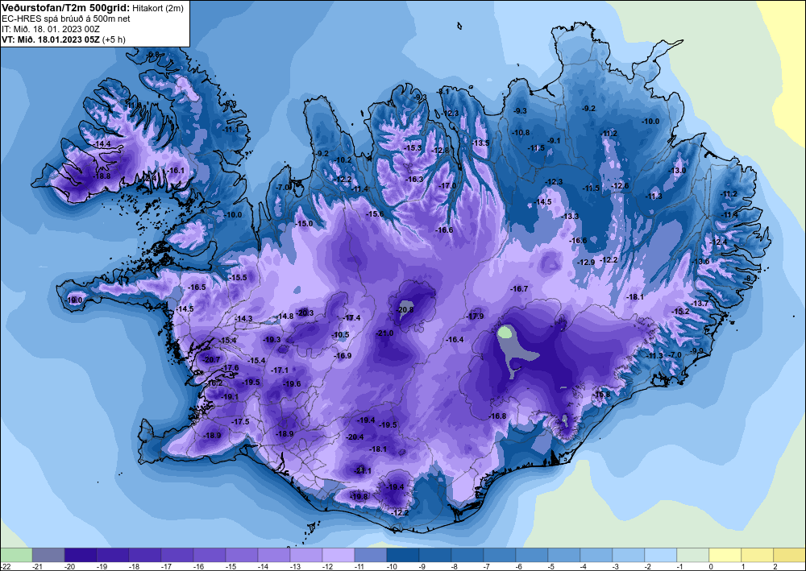The width and height of the screenshot is (806, 571).
Task: Click the -18.8 value in the Westfjords
Action: pyautogui.click(x=102, y=176)
